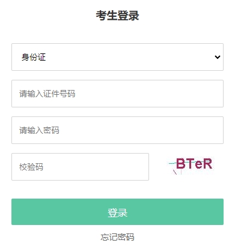Click the dropdown chevron arrow icon

pos(218,57)
